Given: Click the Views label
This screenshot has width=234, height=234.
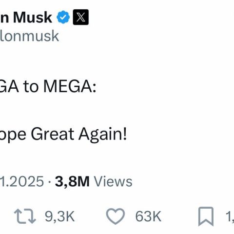Looking at the screenshot, I should tap(114, 181).
